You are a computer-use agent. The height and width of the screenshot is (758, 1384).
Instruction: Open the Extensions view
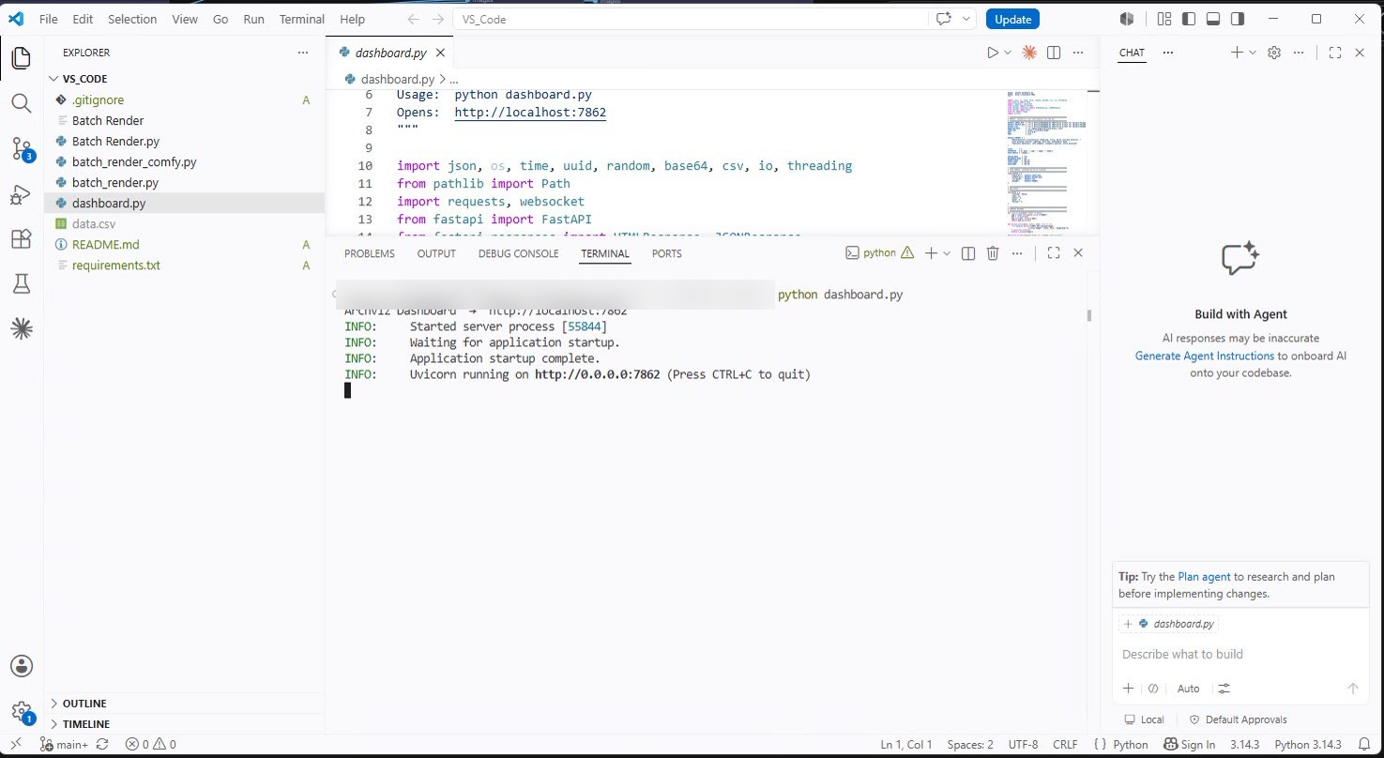(x=21, y=239)
